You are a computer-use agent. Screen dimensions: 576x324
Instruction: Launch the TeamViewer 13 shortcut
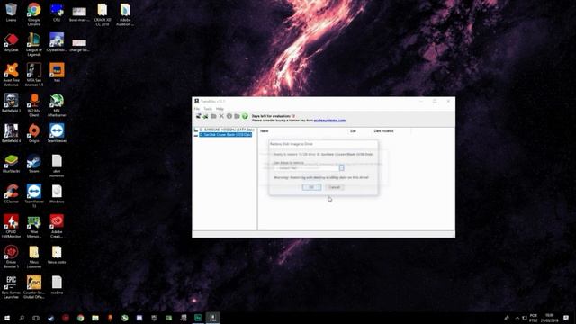34,196
